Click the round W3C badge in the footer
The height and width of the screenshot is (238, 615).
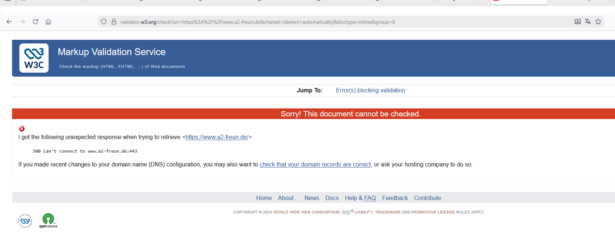[25, 221]
